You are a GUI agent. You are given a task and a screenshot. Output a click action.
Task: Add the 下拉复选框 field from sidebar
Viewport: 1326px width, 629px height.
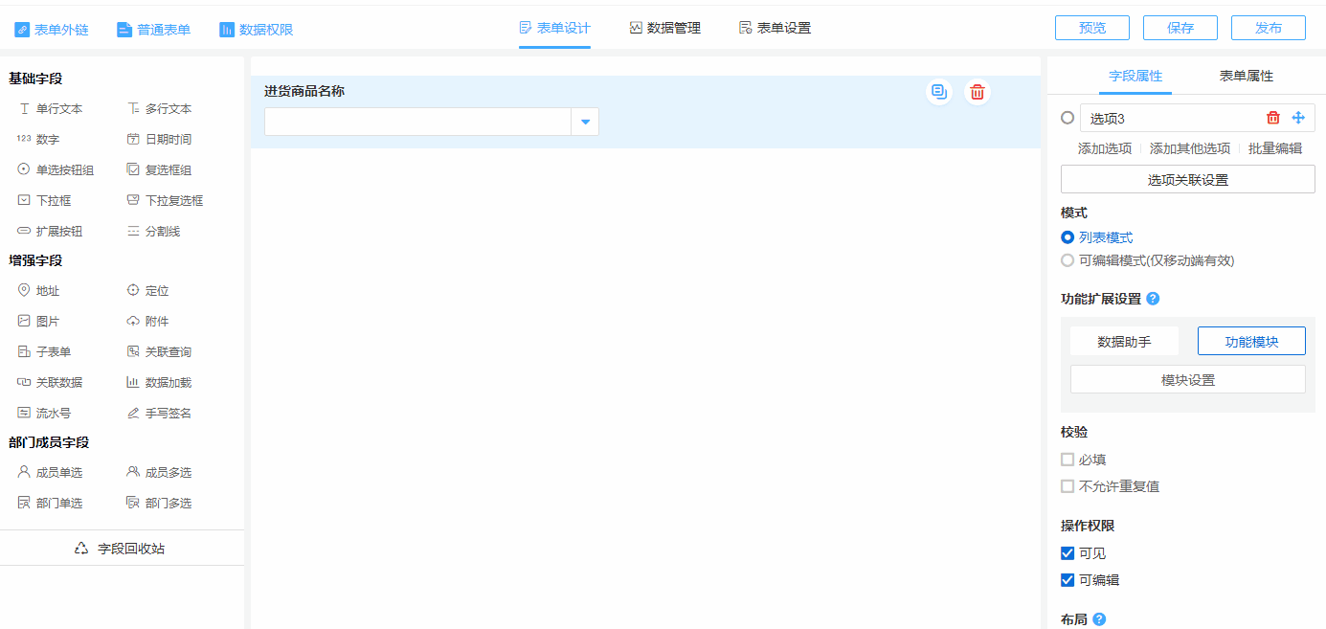tap(173, 201)
